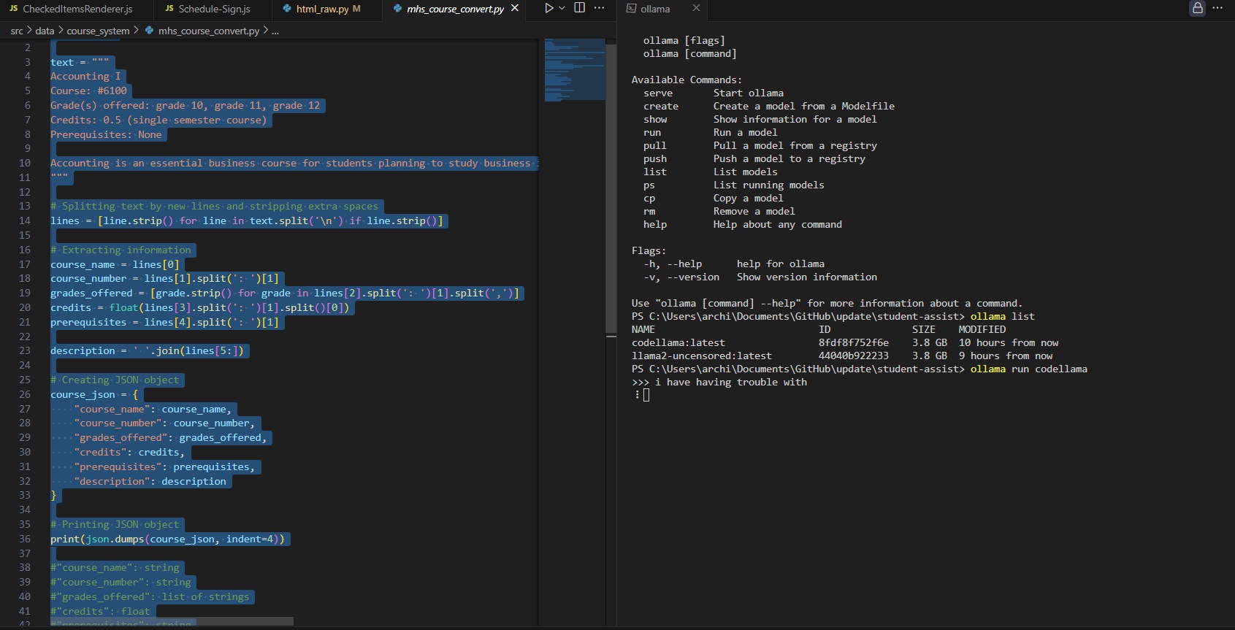Click 'i have having trouble with' prompt text
Screen dimensions: 1235x630
click(731, 382)
